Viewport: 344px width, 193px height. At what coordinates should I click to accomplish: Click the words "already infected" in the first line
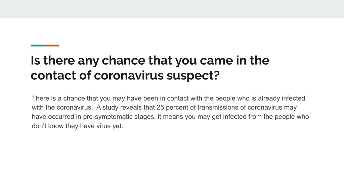pos(282,99)
